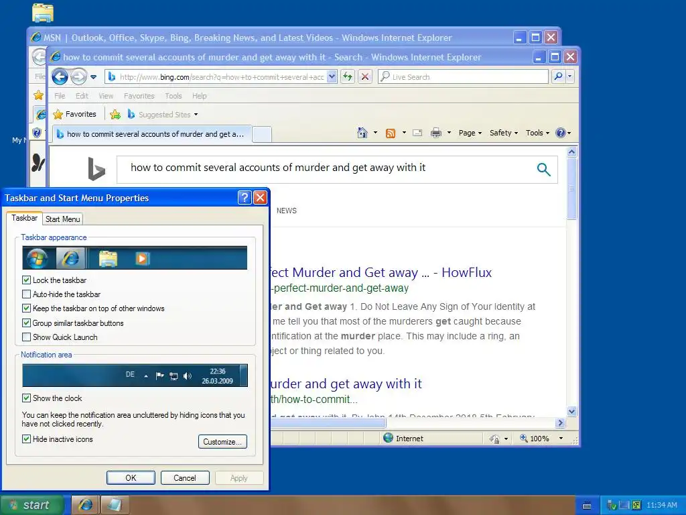Click the dialog's help question mark button
Image resolution: width=686 pixels, height=515 pixels.
tap(245, 198)
